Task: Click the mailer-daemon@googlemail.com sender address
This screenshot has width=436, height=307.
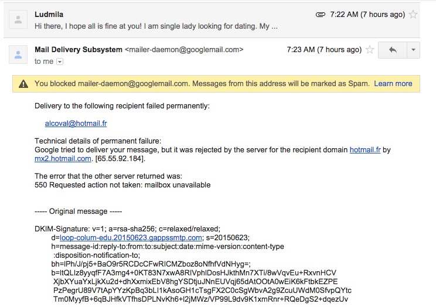Action: coord(184,50)
